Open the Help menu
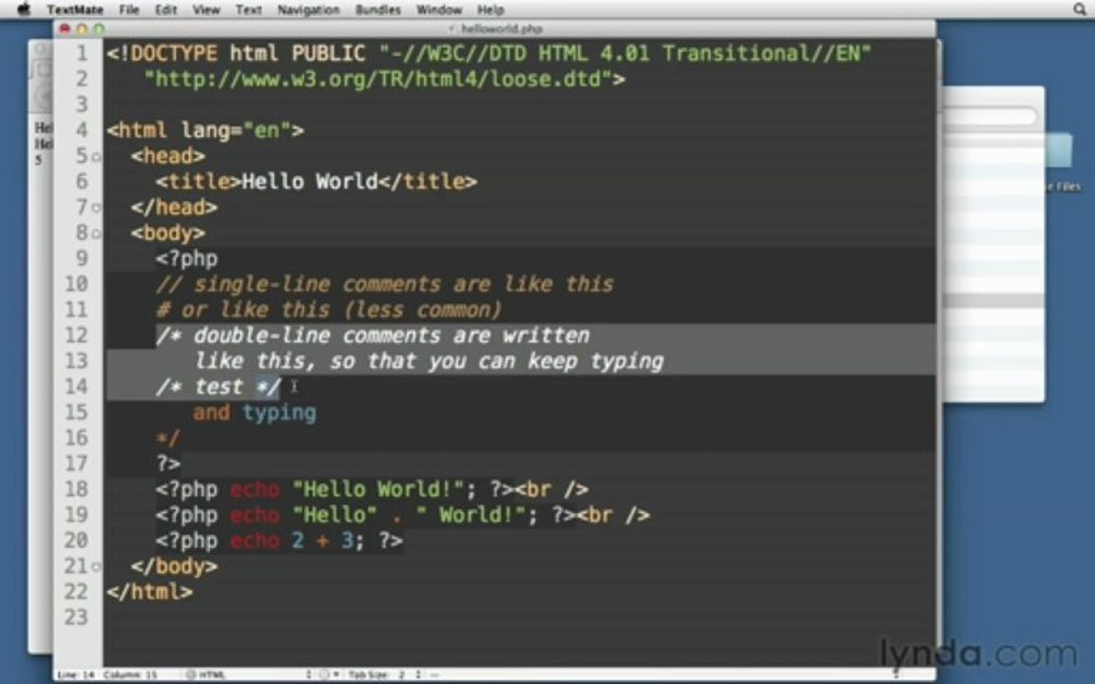 (490, 9)
